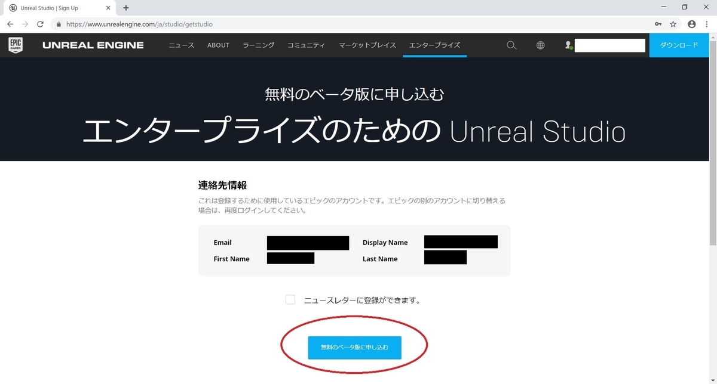
Task: Open the マーケットプレイス menu item
Action: click(x=367, y=45)
